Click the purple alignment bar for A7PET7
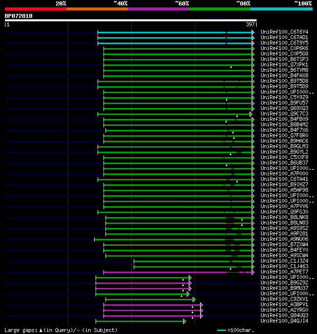 (178, 272)
